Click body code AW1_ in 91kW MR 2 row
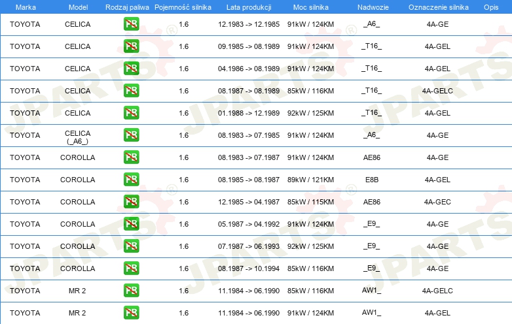This screenshot has height=324, width=512. click(372, 313)
